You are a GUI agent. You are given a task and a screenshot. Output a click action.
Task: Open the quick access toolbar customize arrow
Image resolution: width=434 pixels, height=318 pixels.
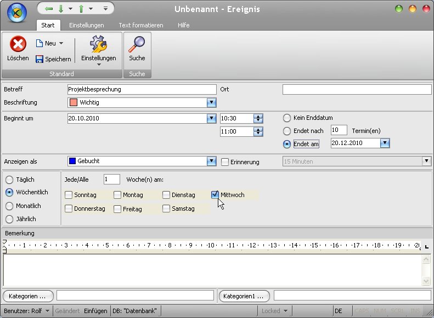tap(105, 9)
